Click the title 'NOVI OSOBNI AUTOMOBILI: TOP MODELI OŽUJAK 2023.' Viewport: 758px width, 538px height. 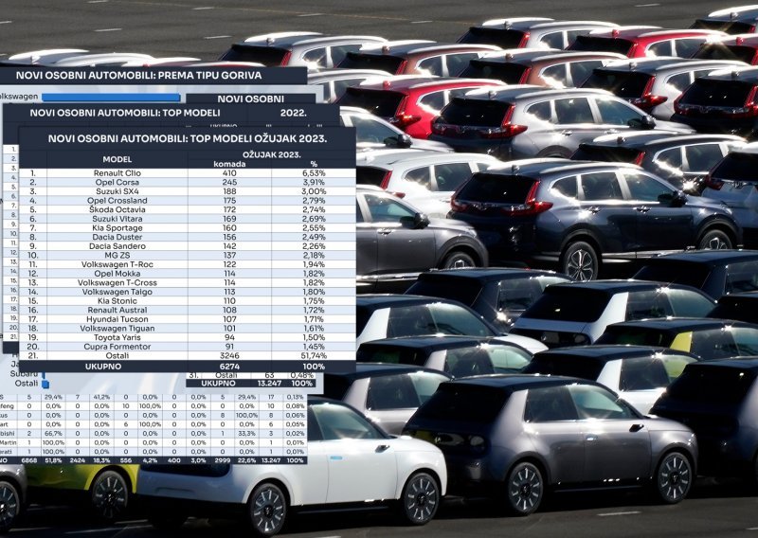tap(187, 138)
